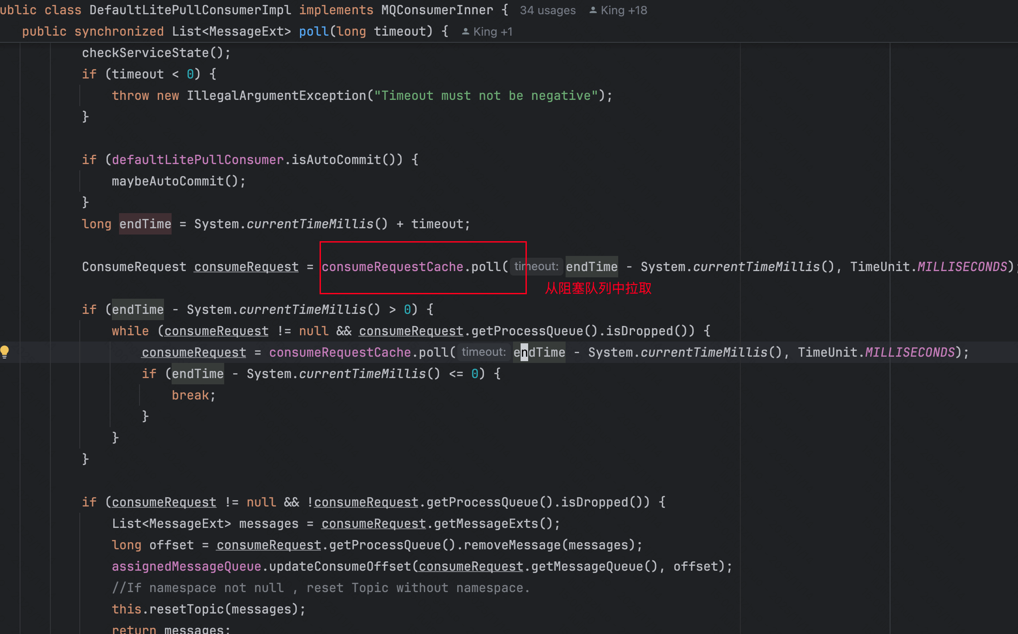Click the red Chinese annotation text
This screenshot has height=634, width=1018.
[x=598, y=288]
